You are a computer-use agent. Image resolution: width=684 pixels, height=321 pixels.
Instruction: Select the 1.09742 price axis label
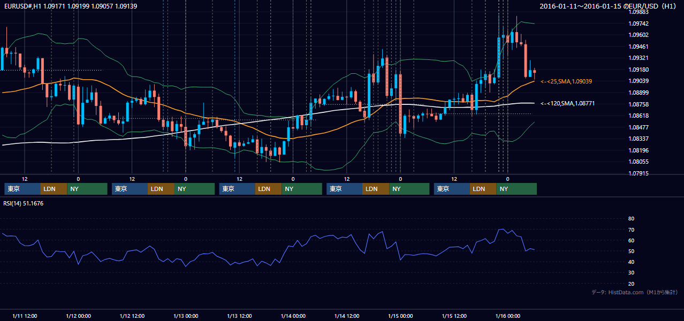point(639,24)
